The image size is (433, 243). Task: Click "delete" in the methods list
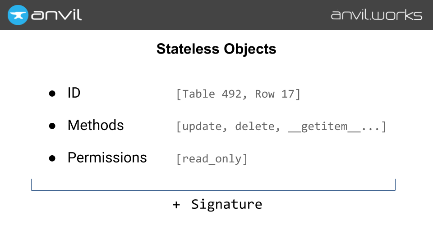tap(254, 126)
